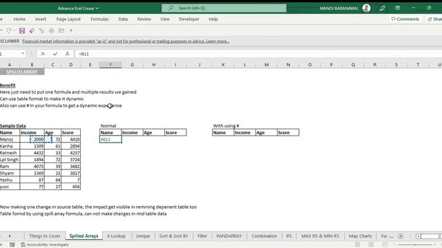Switch to Page Break Preview icon
Image resolution: width=442 pixels, height=248 pixels.
385,245
